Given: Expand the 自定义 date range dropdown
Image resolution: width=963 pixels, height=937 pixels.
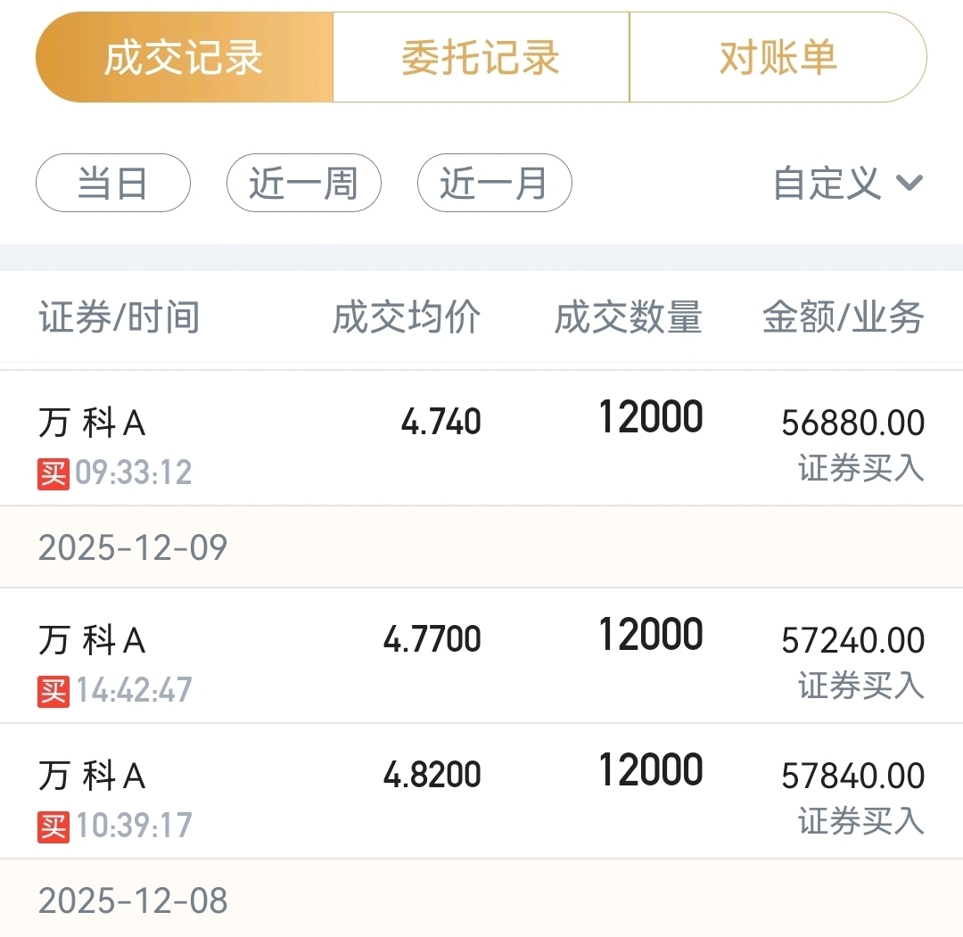Looking at the screenshot, I should point(848,183).
